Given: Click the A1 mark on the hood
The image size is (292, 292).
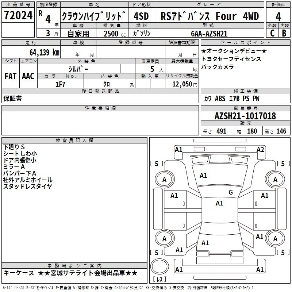Looking at the screenshot, I should click(x=203, y=176).
